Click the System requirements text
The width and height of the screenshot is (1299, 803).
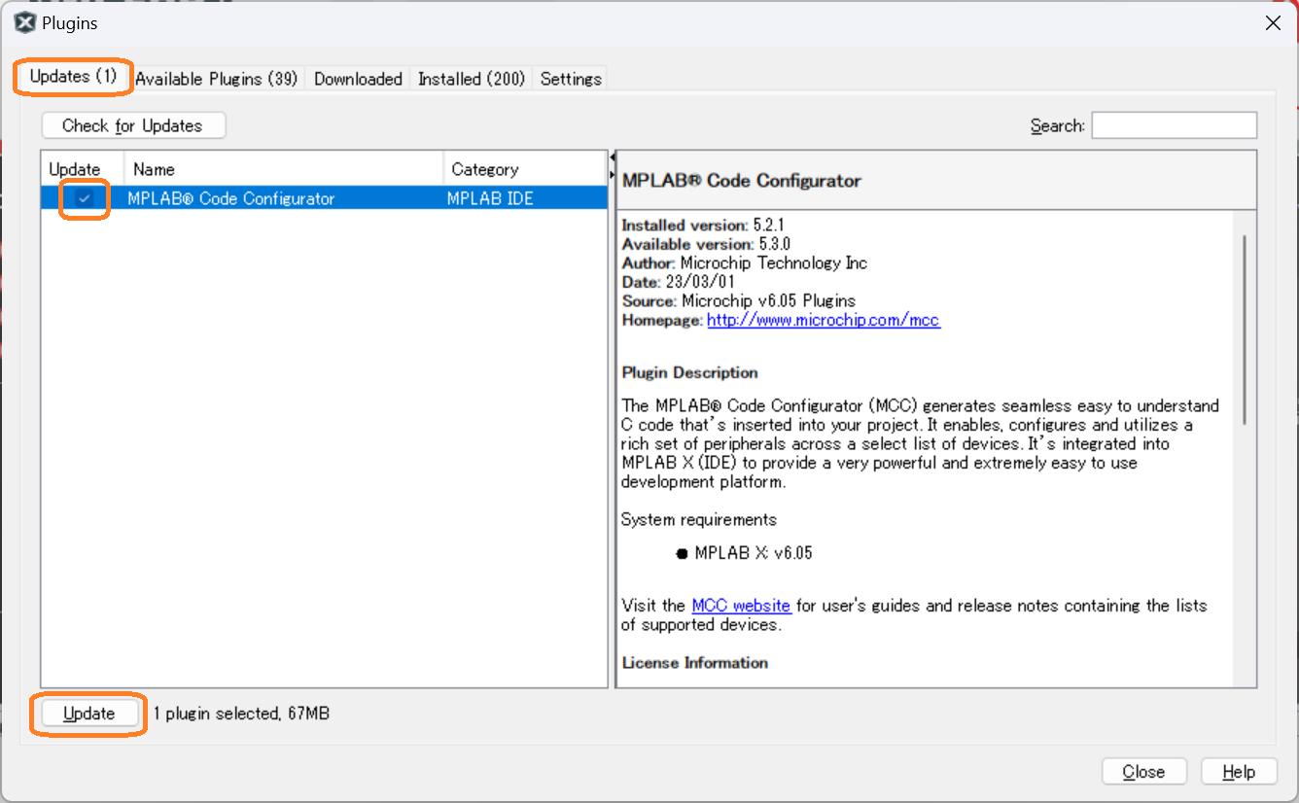(x=699, y=519)
